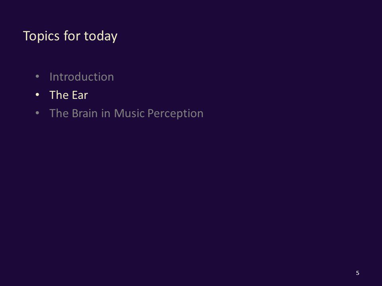This screenshot has height=286, width=382.
Task: Click the word 'Brain' in third bullet
Action: (x=84, y=113)
